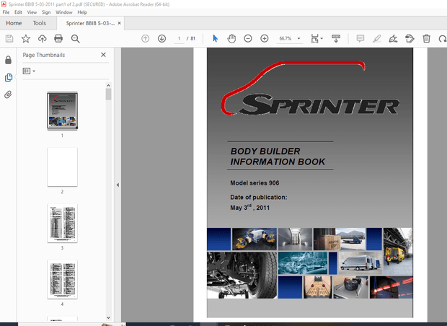
Task: Open thumbnail options menu dropdown
Action: pyautogui.click(x=29, y=71)
